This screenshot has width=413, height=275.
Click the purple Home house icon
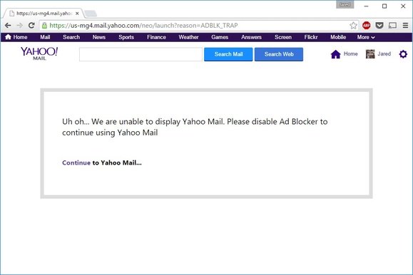pyautogui.click(x=335, y=54)
